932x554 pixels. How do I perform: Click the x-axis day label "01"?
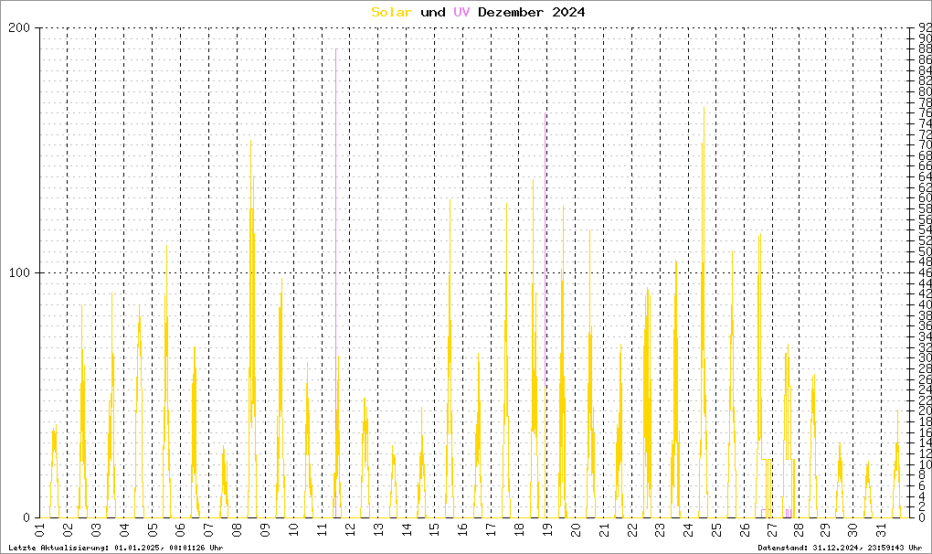pyautogui.click(x=40, y=530)
